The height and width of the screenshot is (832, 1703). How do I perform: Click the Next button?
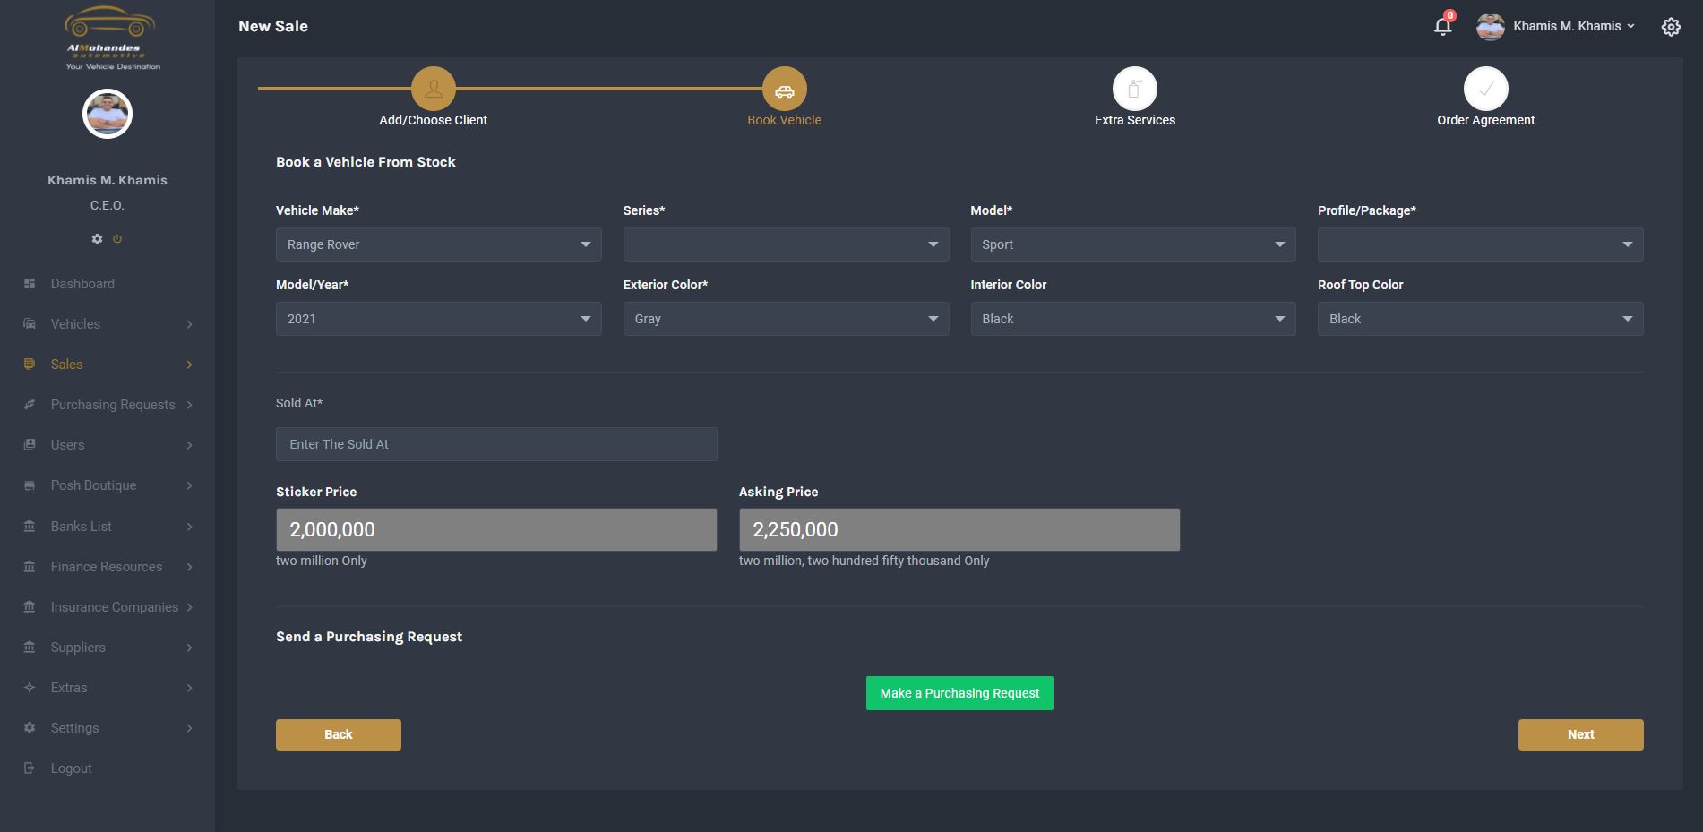click(1581, 734)
